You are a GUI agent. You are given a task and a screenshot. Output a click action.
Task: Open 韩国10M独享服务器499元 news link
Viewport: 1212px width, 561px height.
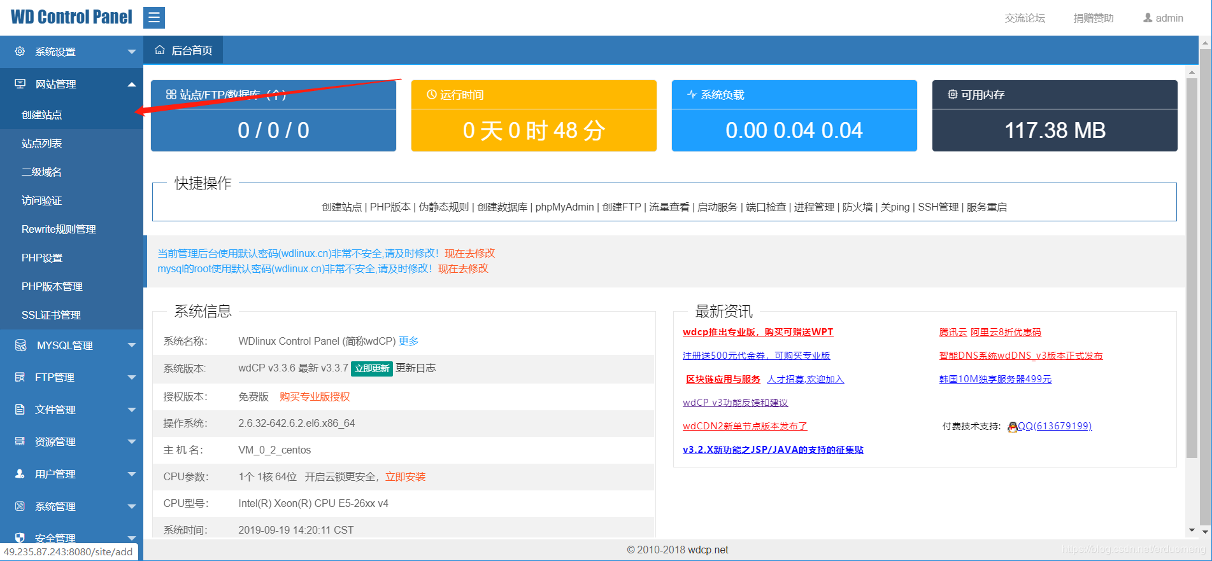pyautogui.click(x=995, y=379)
